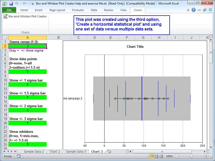Image resolution: width=215 pixels, height=161 pixels.
Task: Select cell A8 Show data points value
Action: pyautogui.click(x=27, y=72)
